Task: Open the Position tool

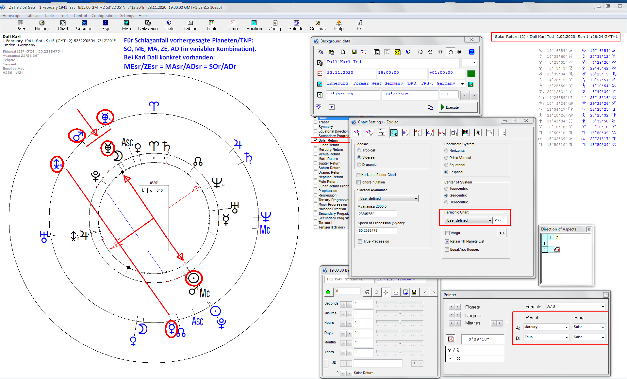Action: tap(254, 25)
